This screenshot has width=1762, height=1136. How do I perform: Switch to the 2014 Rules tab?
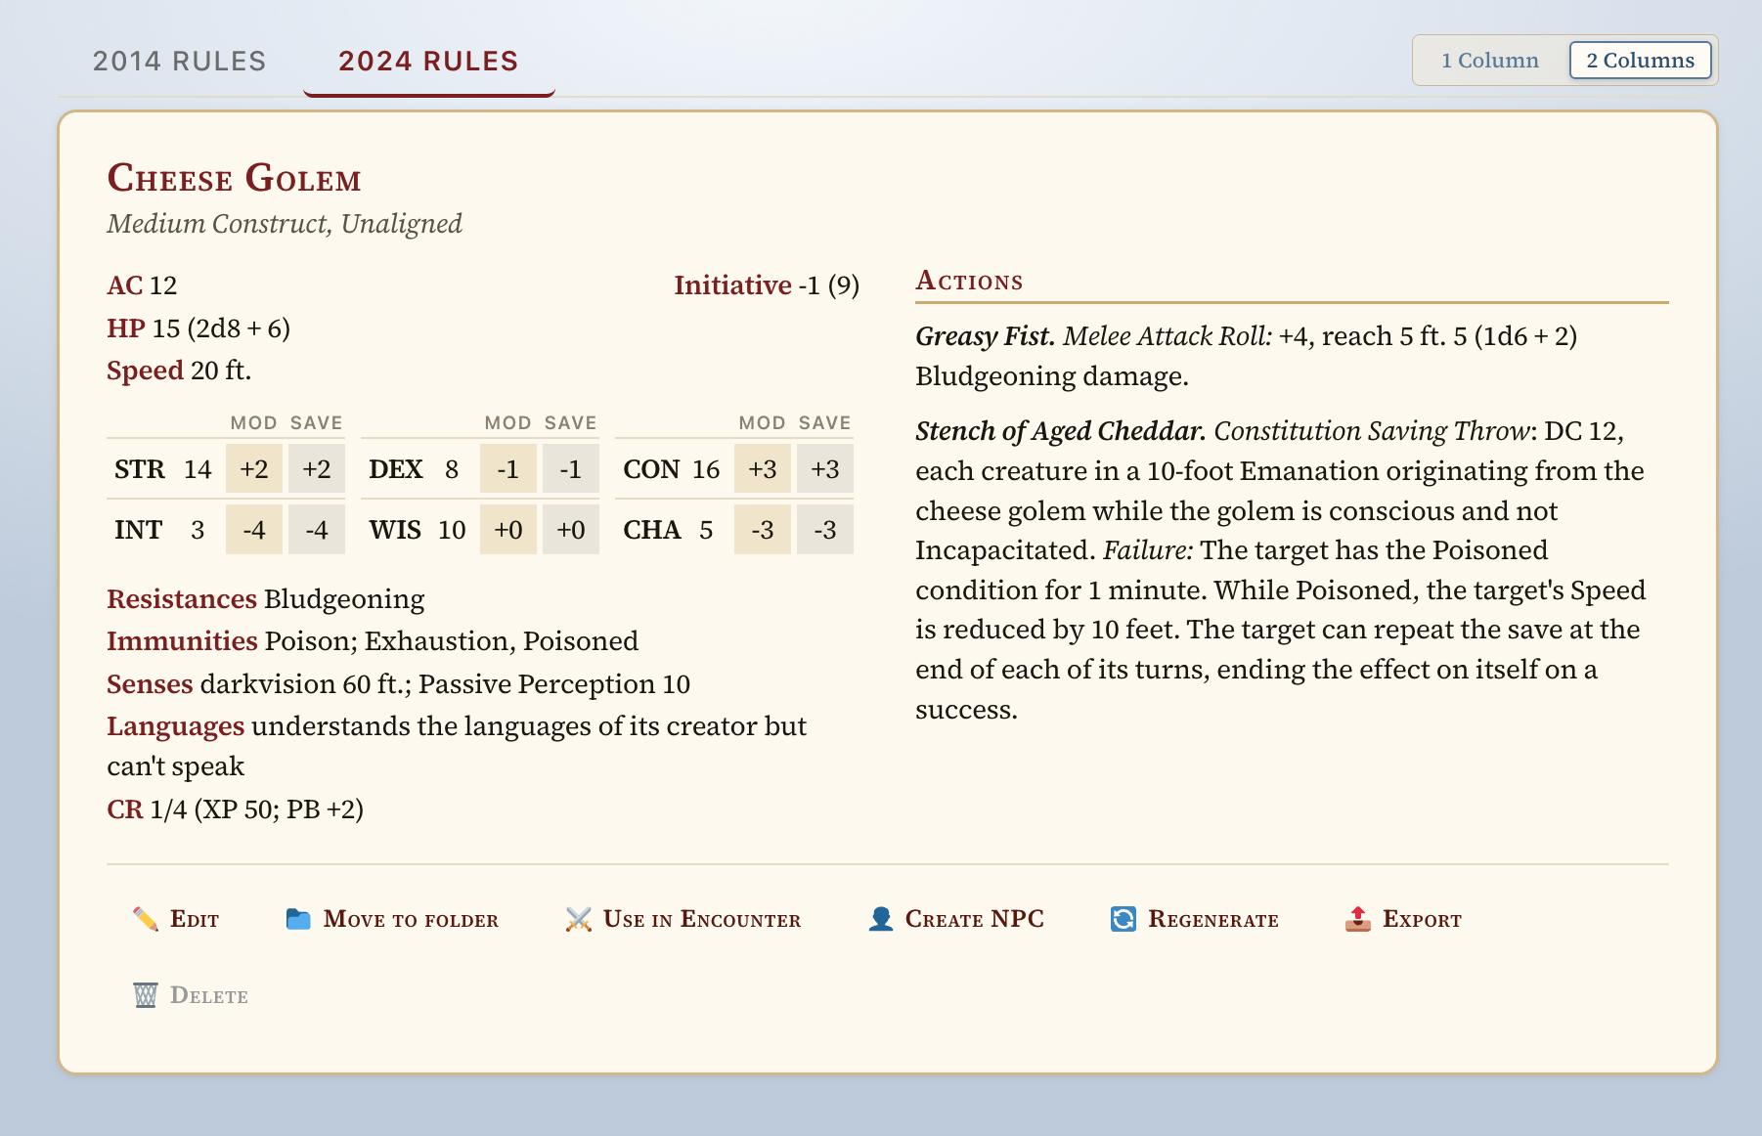[180, 62]
